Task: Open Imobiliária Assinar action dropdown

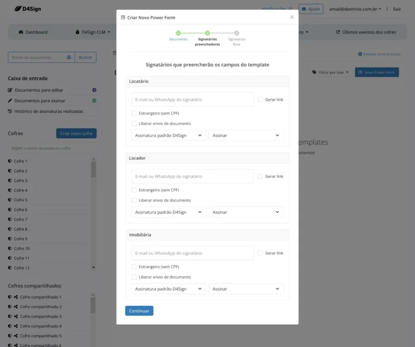Action: tap(246, 289)
